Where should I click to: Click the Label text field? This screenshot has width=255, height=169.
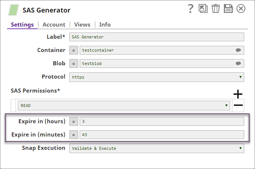click(157, 37)
